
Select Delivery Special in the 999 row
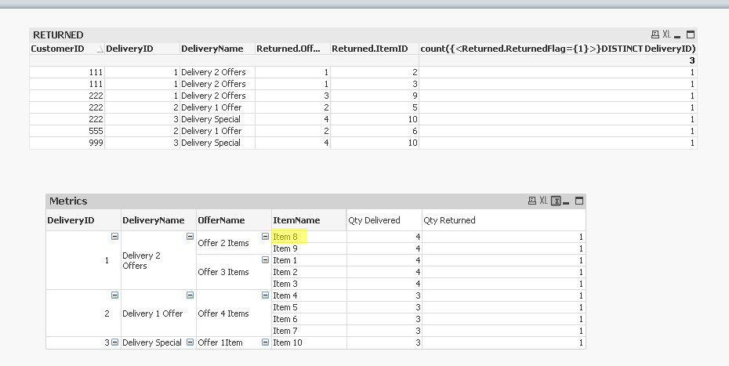click(218, 143)
